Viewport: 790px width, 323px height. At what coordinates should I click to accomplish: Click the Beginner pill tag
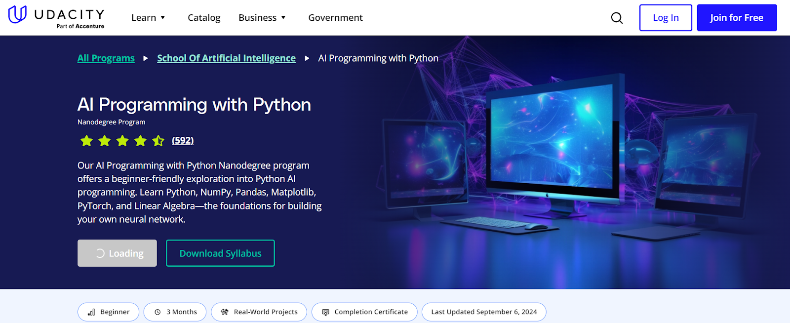pyautogui.click(x=108, y=312)
